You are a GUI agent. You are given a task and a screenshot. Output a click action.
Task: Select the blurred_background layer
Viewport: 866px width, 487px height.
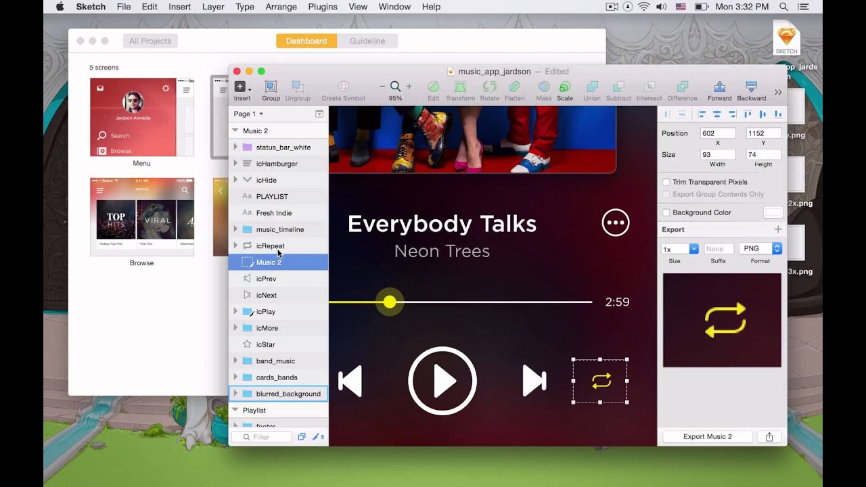(x=278, y=394)
